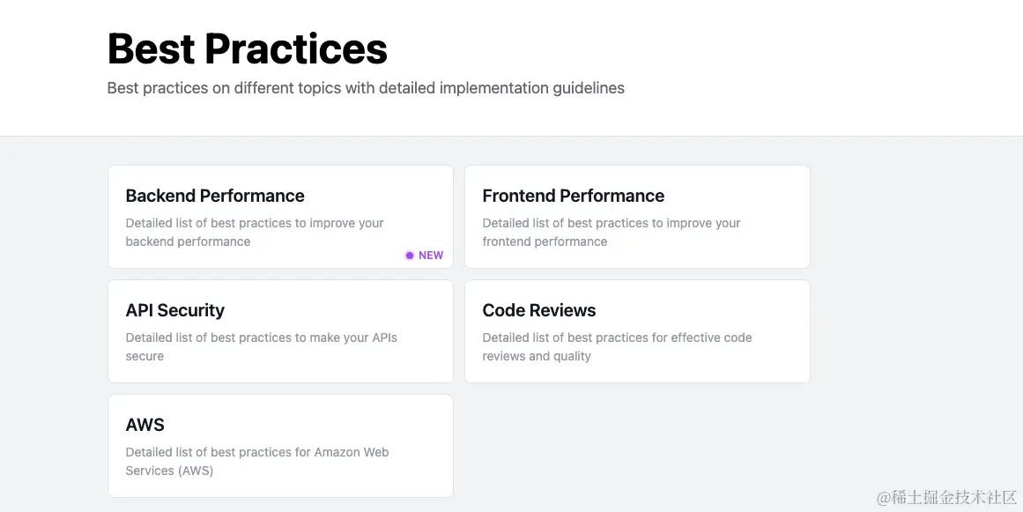This screenshot has width=1023, height=512.
Task: Click the backend performance description text
Action: (255, 233)
